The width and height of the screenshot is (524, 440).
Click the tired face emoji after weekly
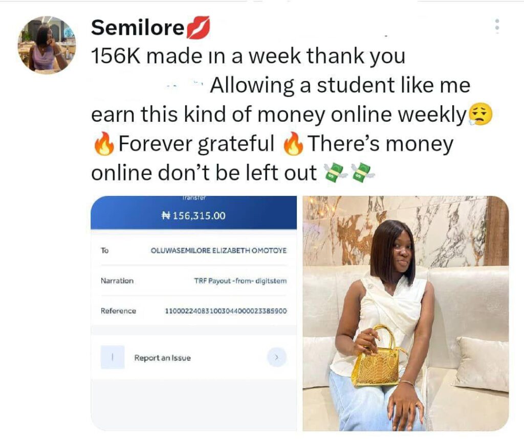coord(481,114)
